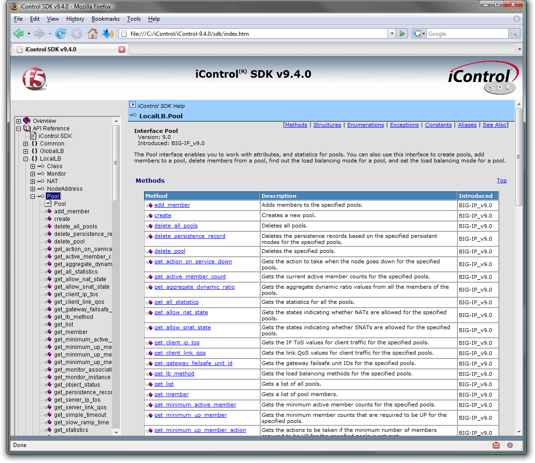The image size is (535, 463).
Task: Click the blue bird toolbar icon
Action: click(108, 33)
